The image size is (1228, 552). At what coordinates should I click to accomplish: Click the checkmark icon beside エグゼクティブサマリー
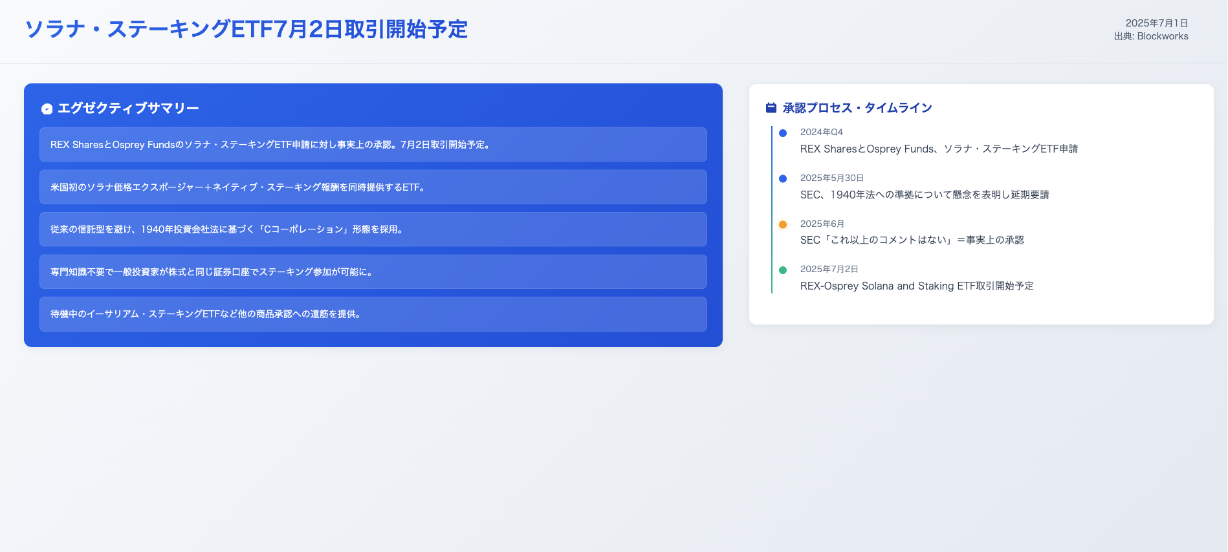pos(47,109)
